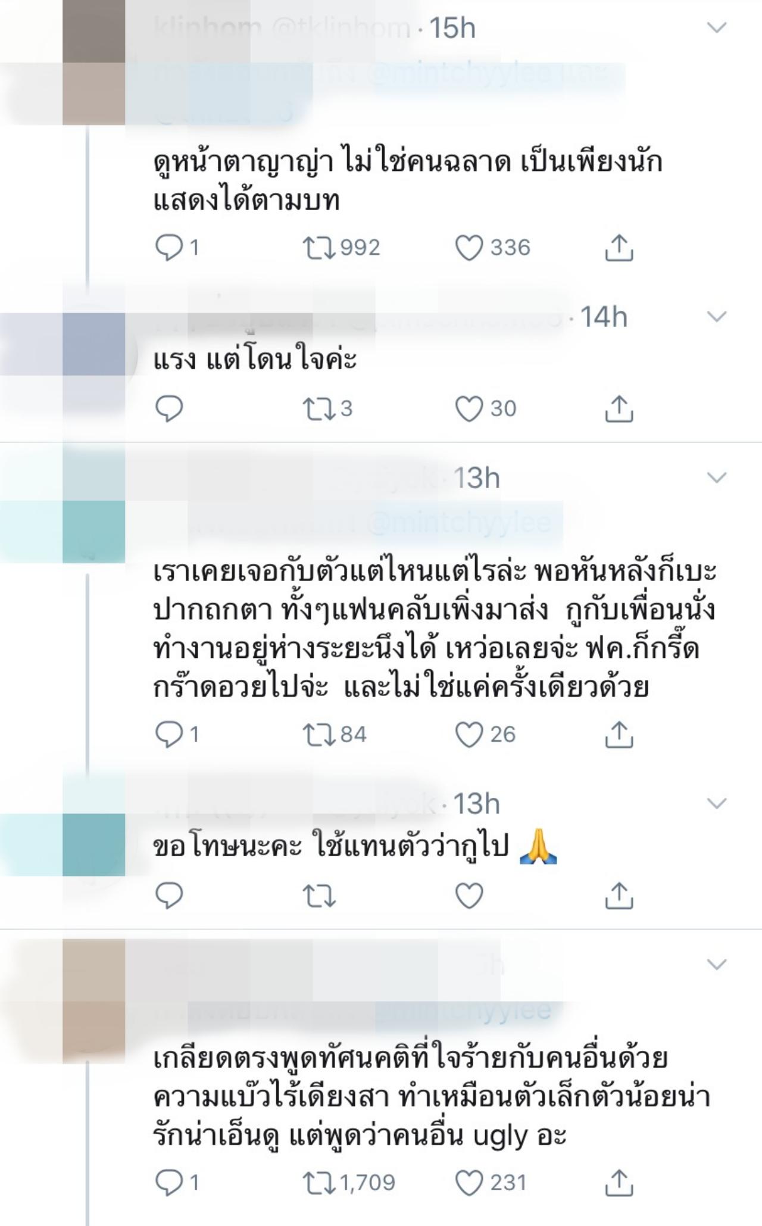Viewport: 762px width, 1226px height.
Task: Like the tweet with 336 likes
Action: tap(469, 248)
